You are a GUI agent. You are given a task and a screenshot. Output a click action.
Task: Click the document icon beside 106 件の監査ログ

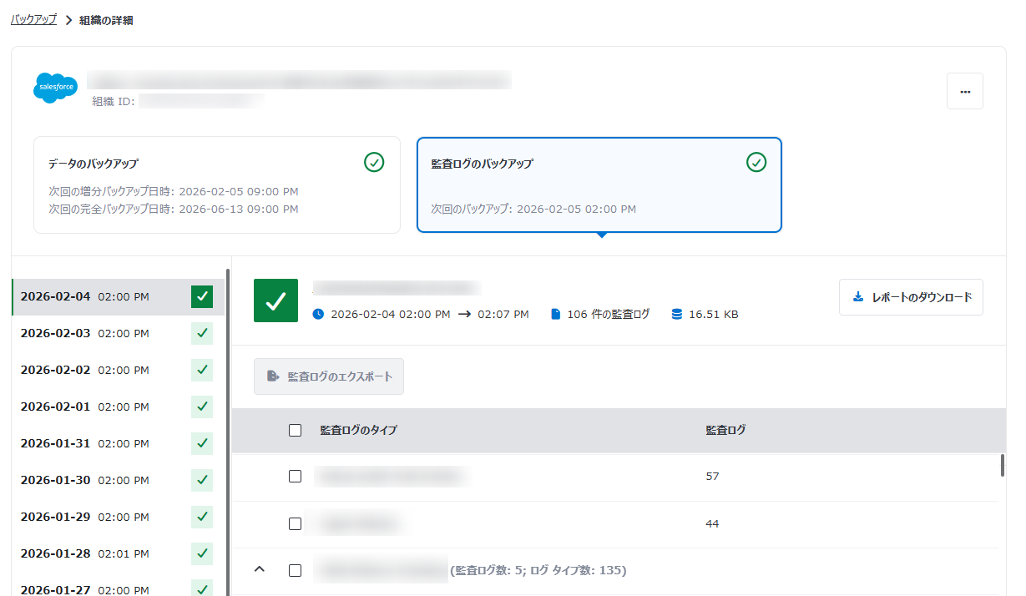555,315
